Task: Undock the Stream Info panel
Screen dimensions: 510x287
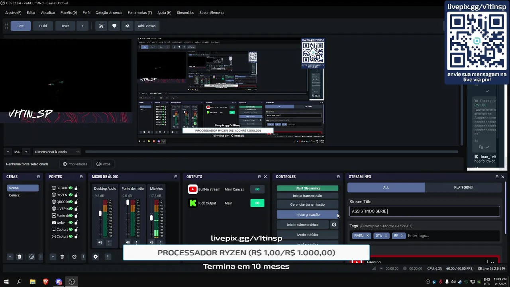Action: coord(497,177)
